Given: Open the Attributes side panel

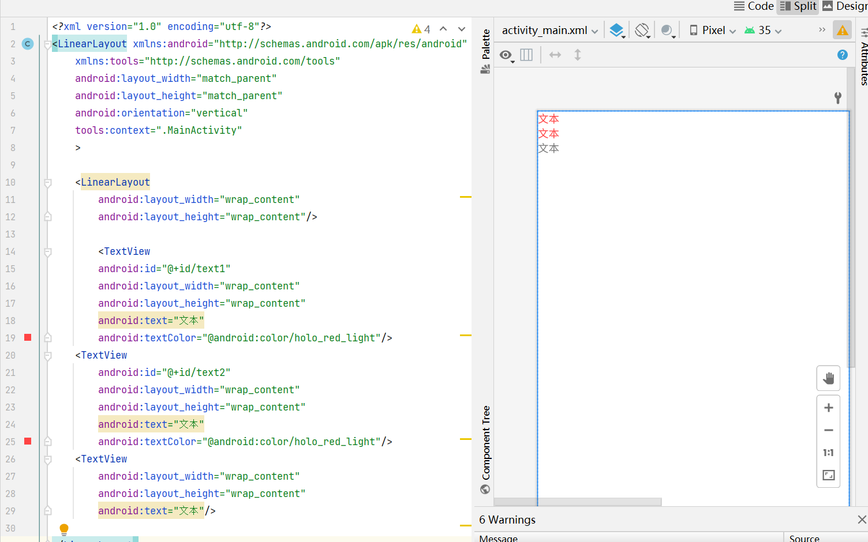Looking at the screenshot, I should click(864, 63).
